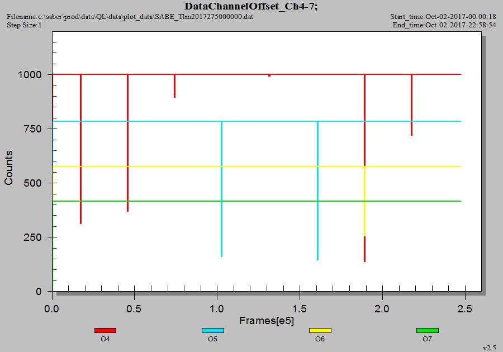Click the 1000 y-axis tick label

tap(30, 75)
